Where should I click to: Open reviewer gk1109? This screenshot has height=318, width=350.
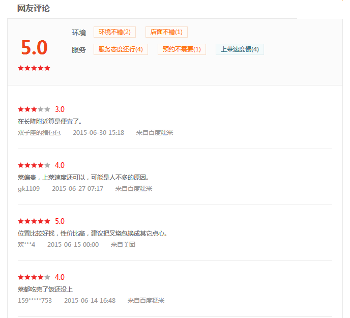tap(29, 189)
